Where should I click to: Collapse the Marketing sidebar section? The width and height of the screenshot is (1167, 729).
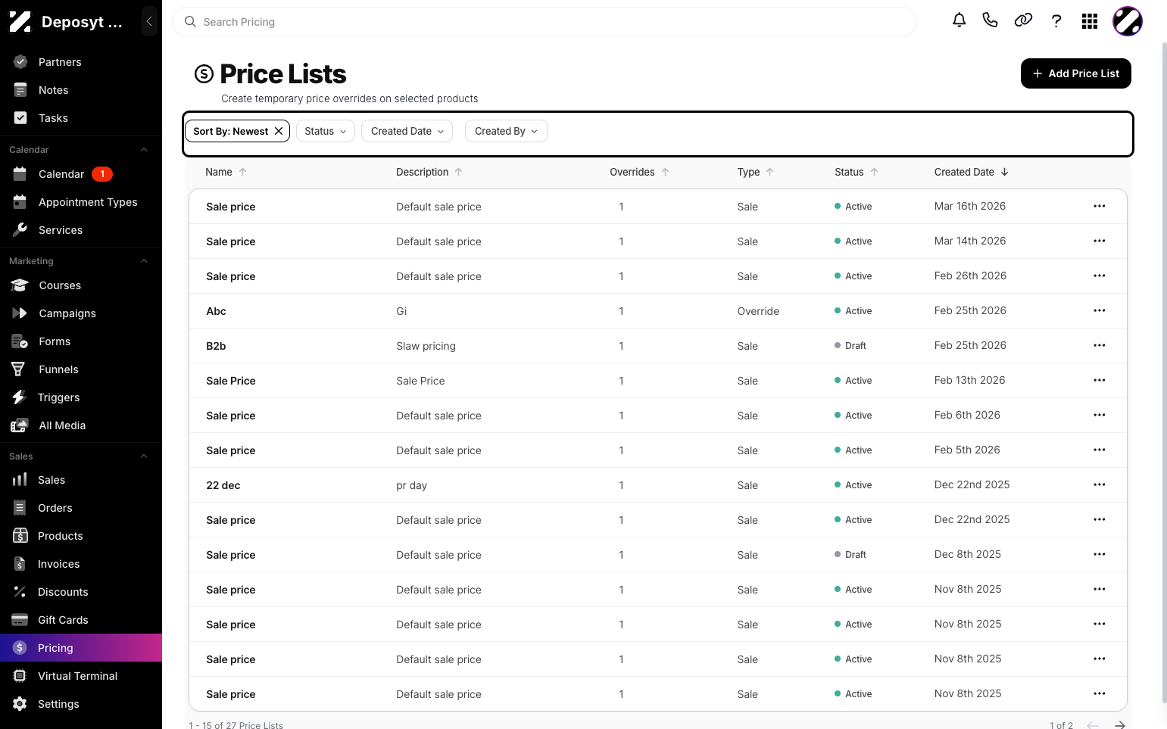144,261
